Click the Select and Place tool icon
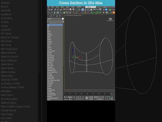The image size is (162, 122). (x=91, y=9)
